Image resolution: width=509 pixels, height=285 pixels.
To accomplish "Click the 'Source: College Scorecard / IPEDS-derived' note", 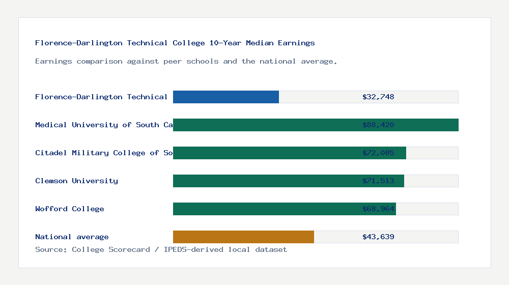I will click(129, 249).
